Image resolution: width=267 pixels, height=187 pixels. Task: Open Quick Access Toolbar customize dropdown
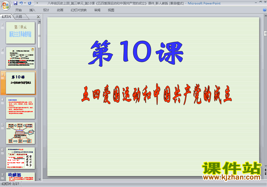pos(37,3)
